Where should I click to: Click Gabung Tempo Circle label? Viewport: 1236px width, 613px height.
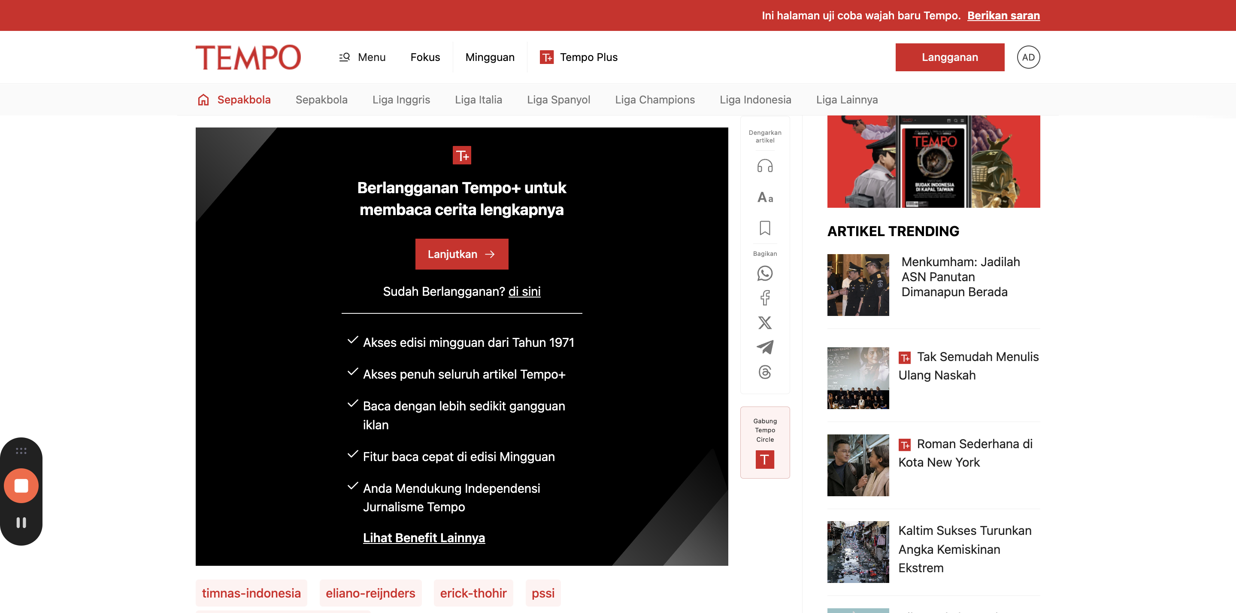pyautogui.click(x=765, y=430)
